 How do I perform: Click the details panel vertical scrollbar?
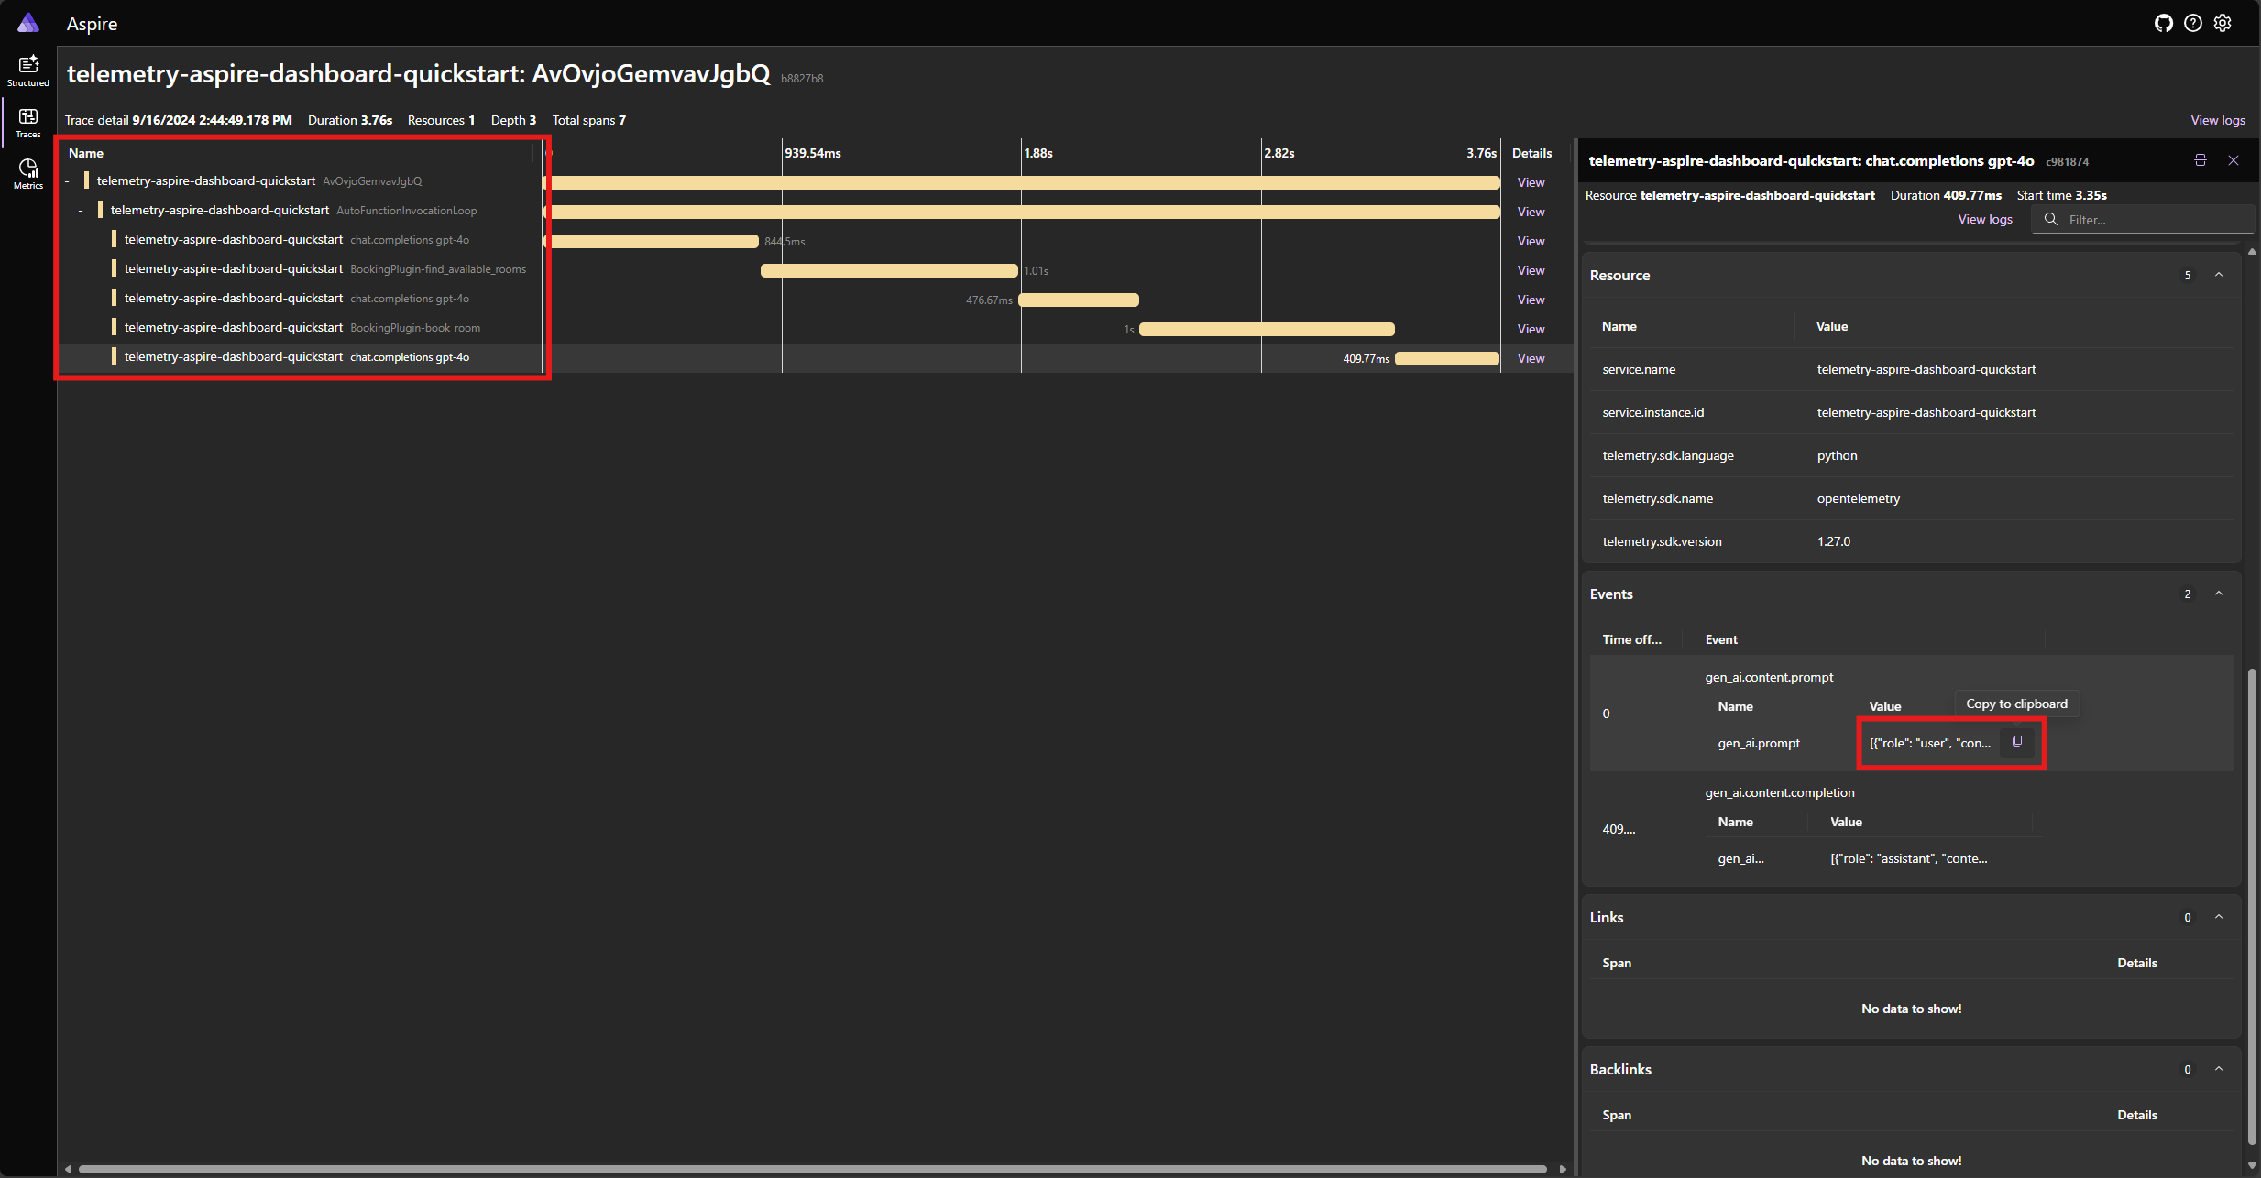tap(2252, 907)
